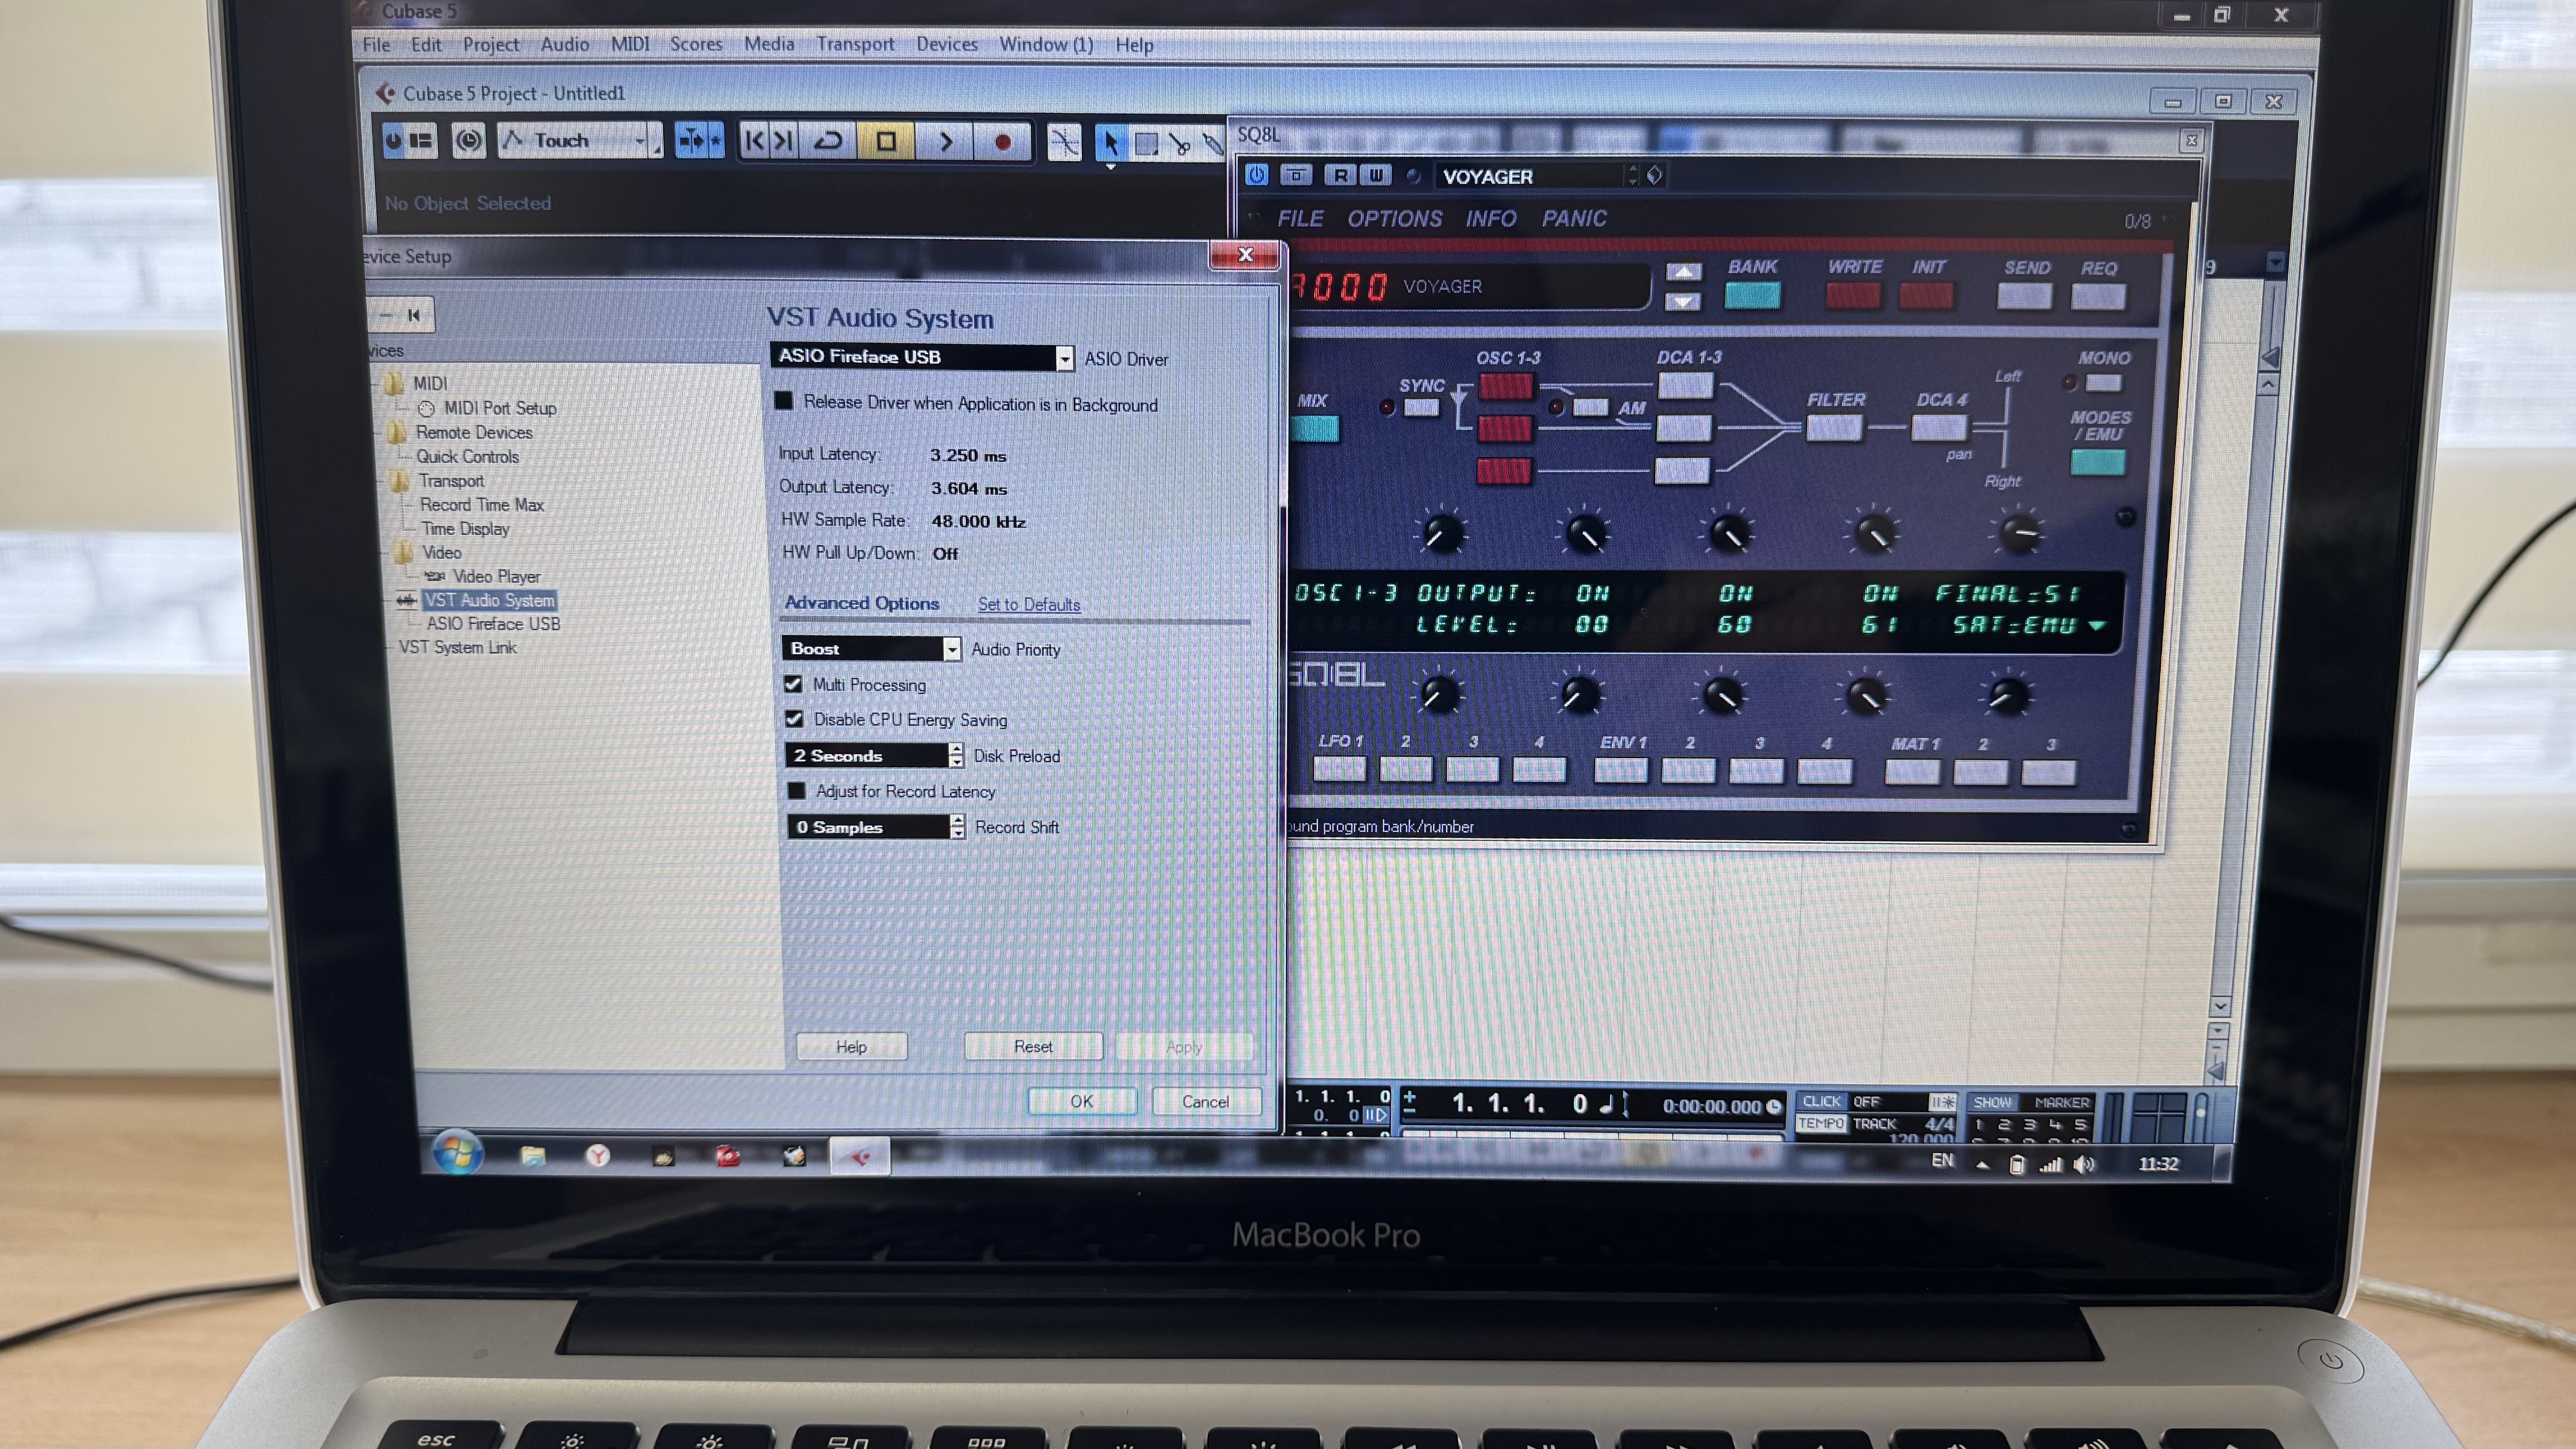Screen dimensions: 2576x1449
Task: Open the ASIO Driver dropdown
Action: coord(1064,358)
